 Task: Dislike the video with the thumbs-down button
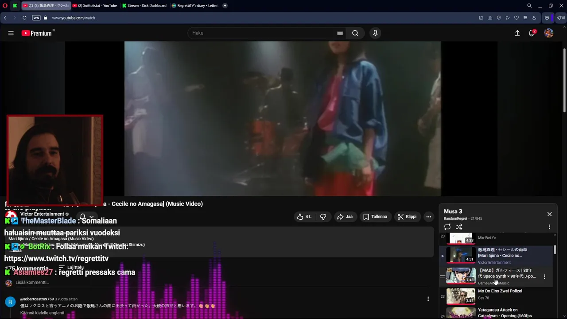323,217
